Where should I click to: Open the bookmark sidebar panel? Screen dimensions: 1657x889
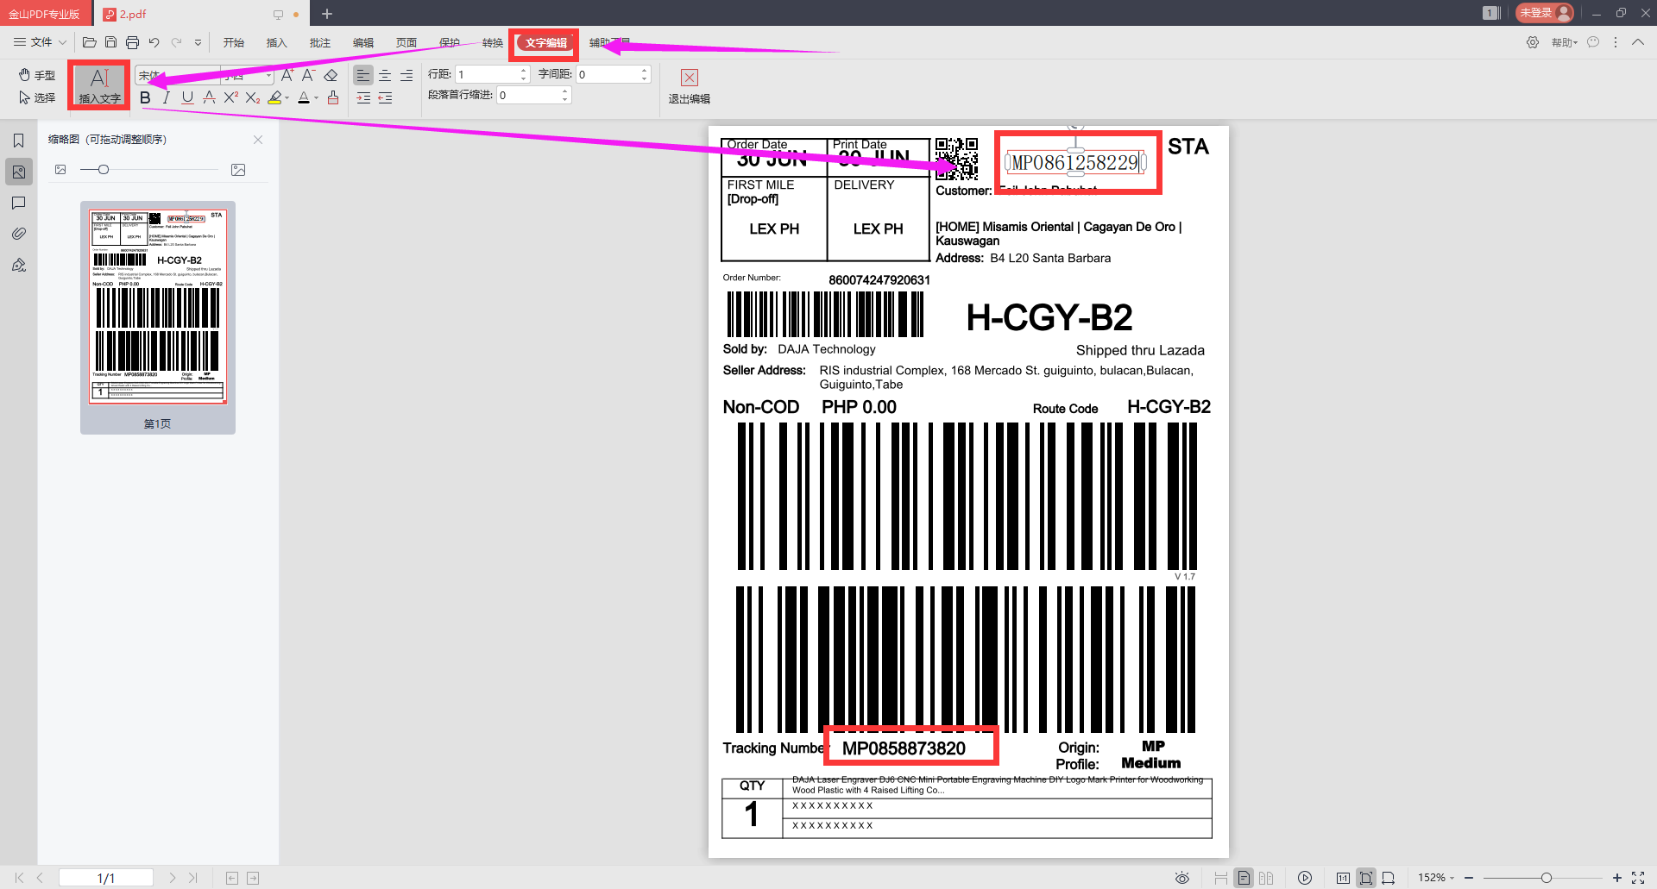[18, 141]
